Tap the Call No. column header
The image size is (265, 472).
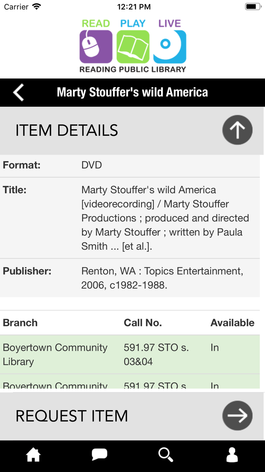(x=143, y=323)
